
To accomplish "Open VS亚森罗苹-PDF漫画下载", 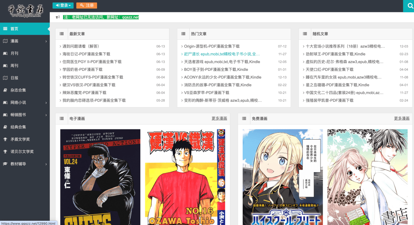I will click(x=207, y=93).
